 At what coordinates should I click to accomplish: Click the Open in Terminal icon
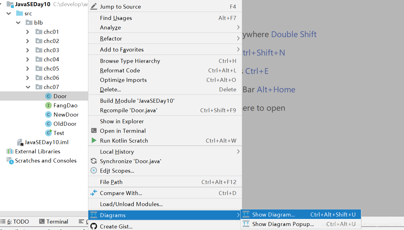[x=94, y=131]
